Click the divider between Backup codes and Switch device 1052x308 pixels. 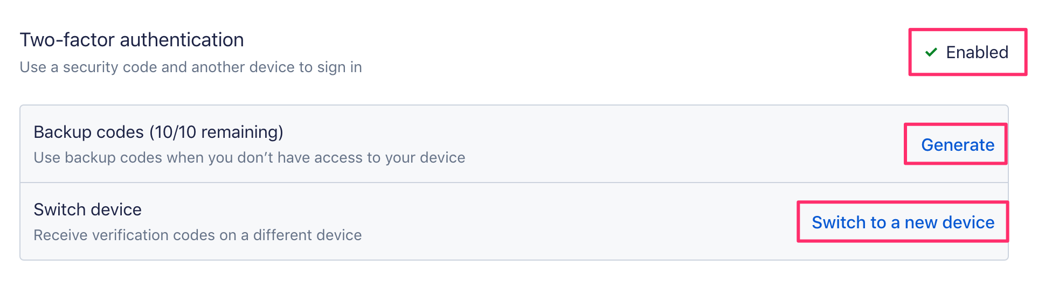coord(514,183)
